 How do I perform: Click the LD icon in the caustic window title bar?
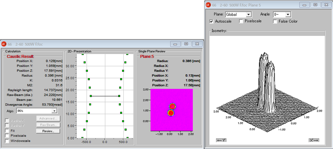click(x=4, y=44)
